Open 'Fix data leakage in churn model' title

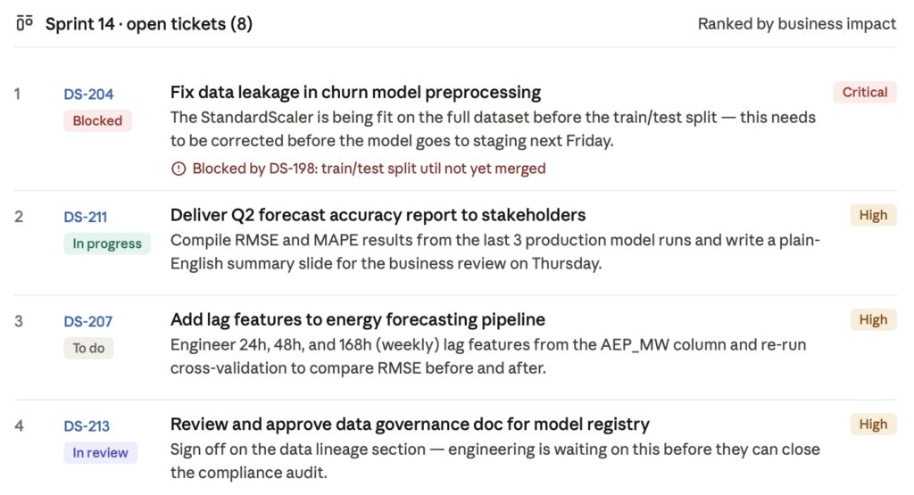(355, 92)
